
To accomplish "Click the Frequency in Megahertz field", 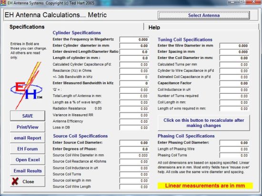I will (134, 39).
